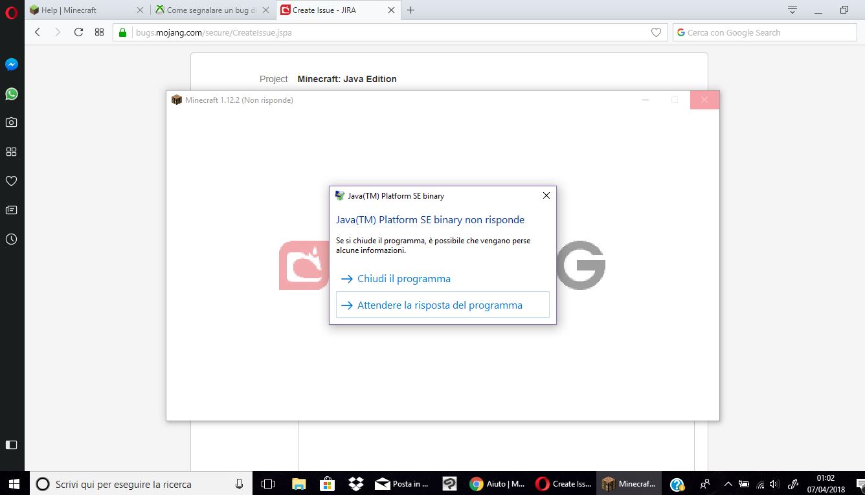Maximize the Minecraft 1.12.2 window
Screen dimensions: 865x495
(675, 100)
